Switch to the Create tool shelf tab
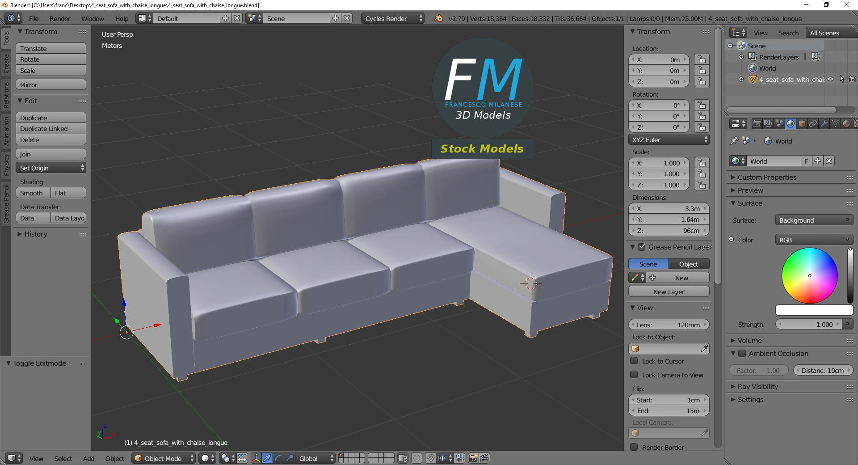This screenshot has width=858, height=465. pos(6,63)
